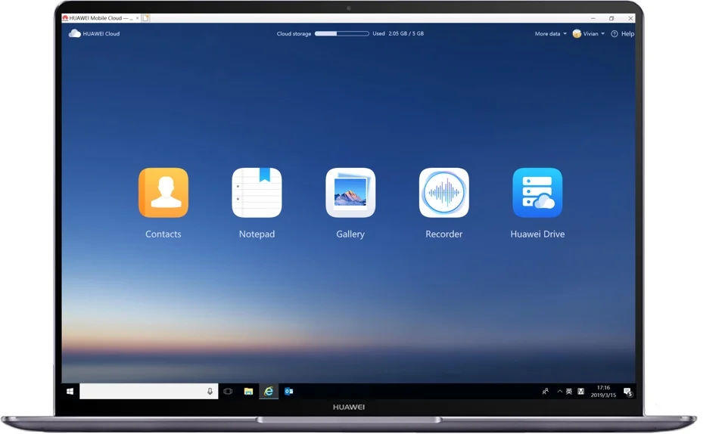
Task: Close the browser window
Action: click(x=630, y=18)
